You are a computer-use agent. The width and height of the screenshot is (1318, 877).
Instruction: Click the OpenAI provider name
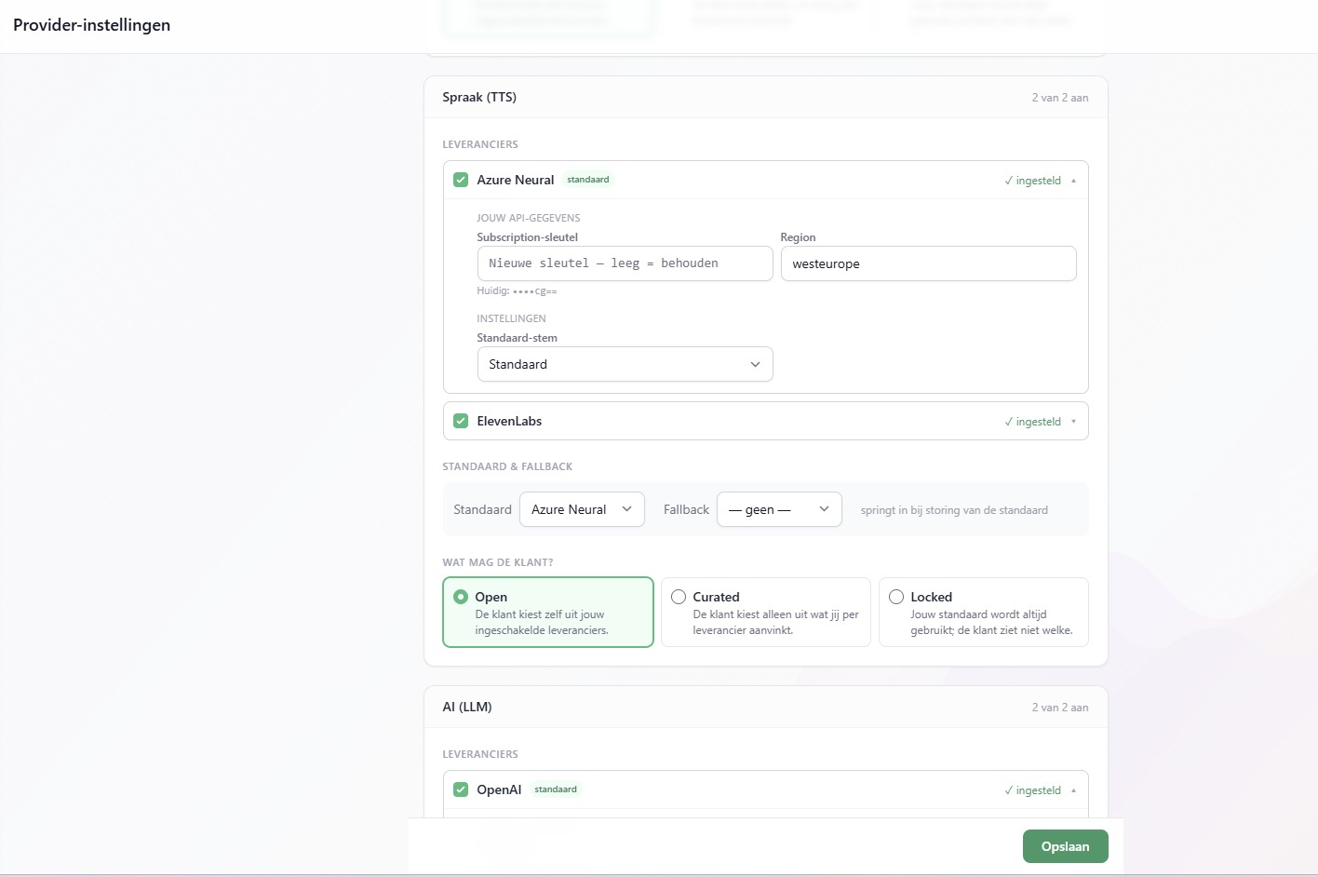click(x=499, y=789)
